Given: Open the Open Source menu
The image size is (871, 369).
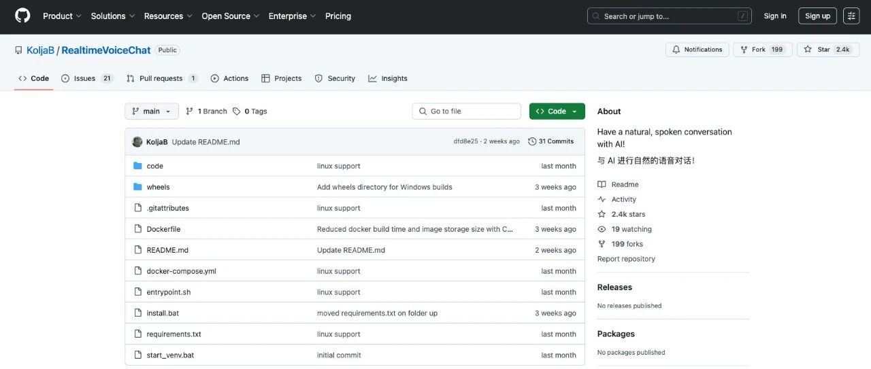Looking at the screenshot, I should pyautogui.click(x=230, y=16).
